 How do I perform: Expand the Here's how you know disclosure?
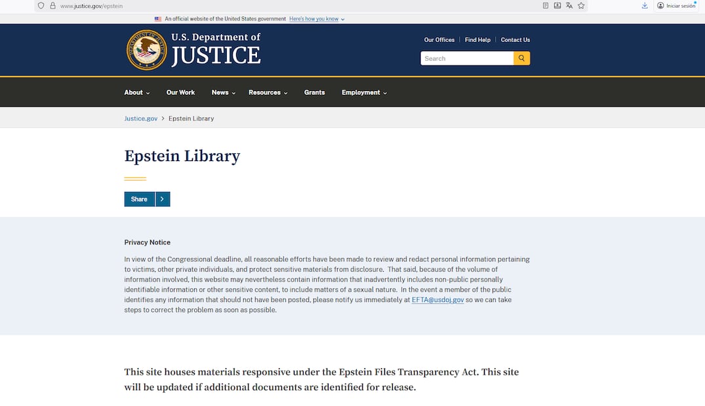click(x=316, y=18)
